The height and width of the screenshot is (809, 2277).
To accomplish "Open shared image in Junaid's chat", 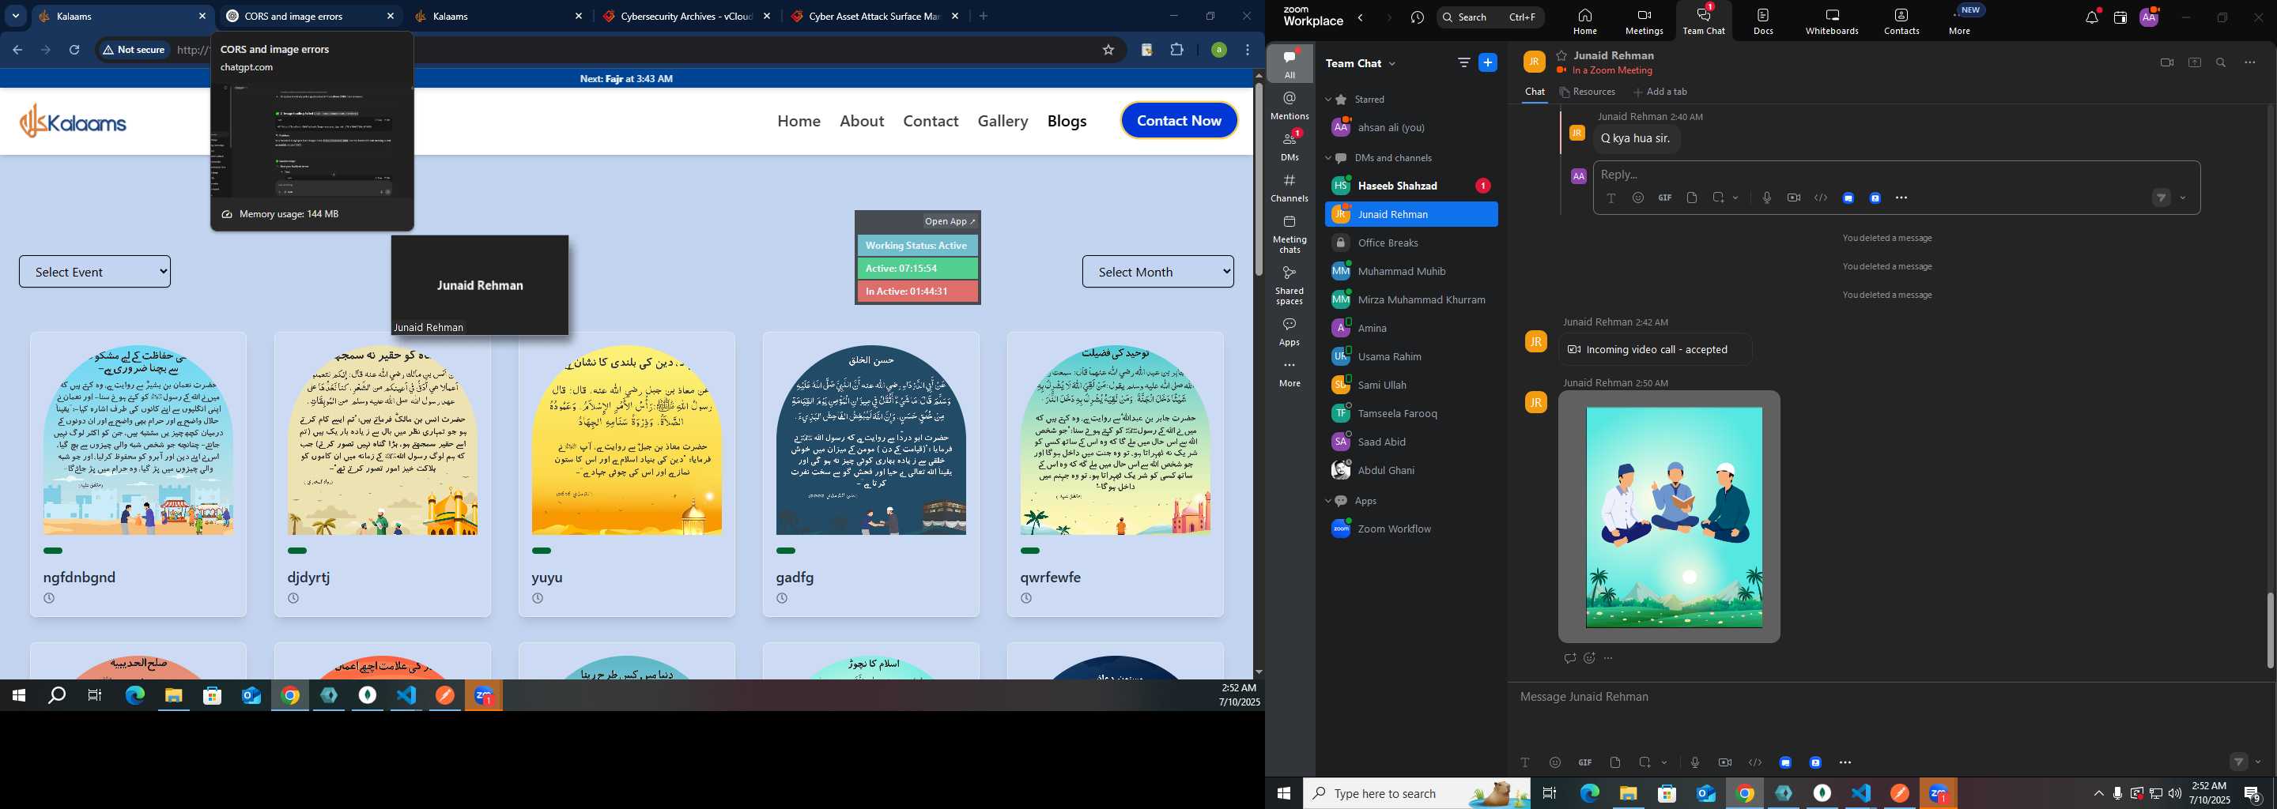I will (x=1673, y=517).
